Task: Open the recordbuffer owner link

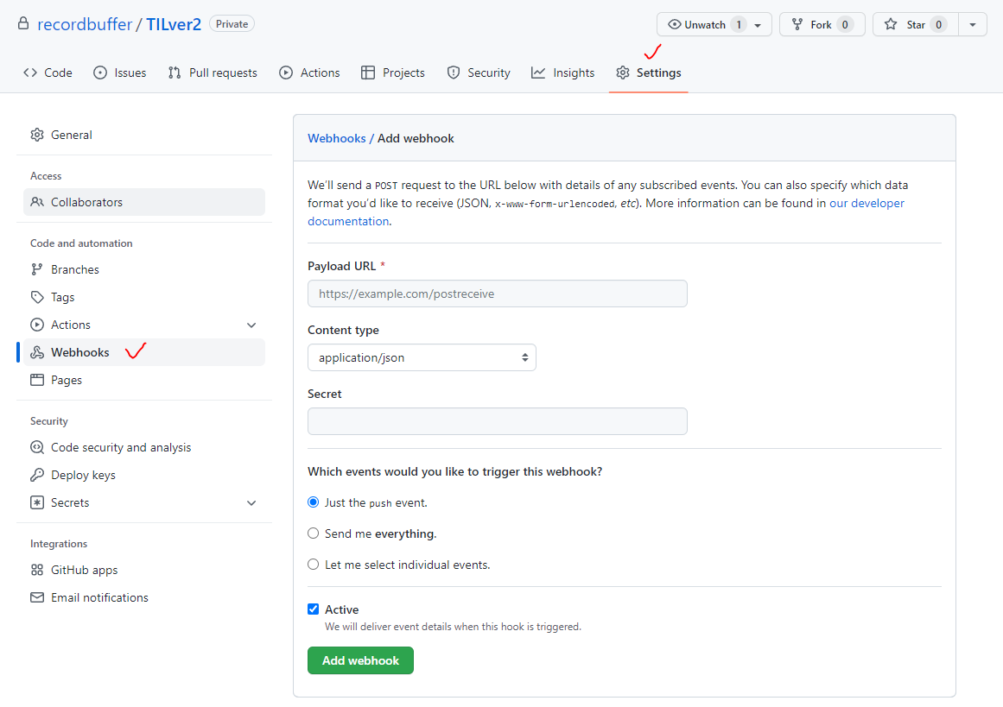Action: click(85, 24)
